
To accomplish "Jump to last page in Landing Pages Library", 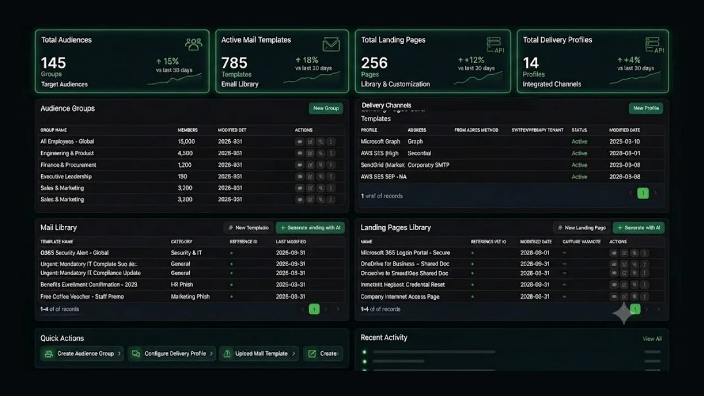I will pos(658,309).
